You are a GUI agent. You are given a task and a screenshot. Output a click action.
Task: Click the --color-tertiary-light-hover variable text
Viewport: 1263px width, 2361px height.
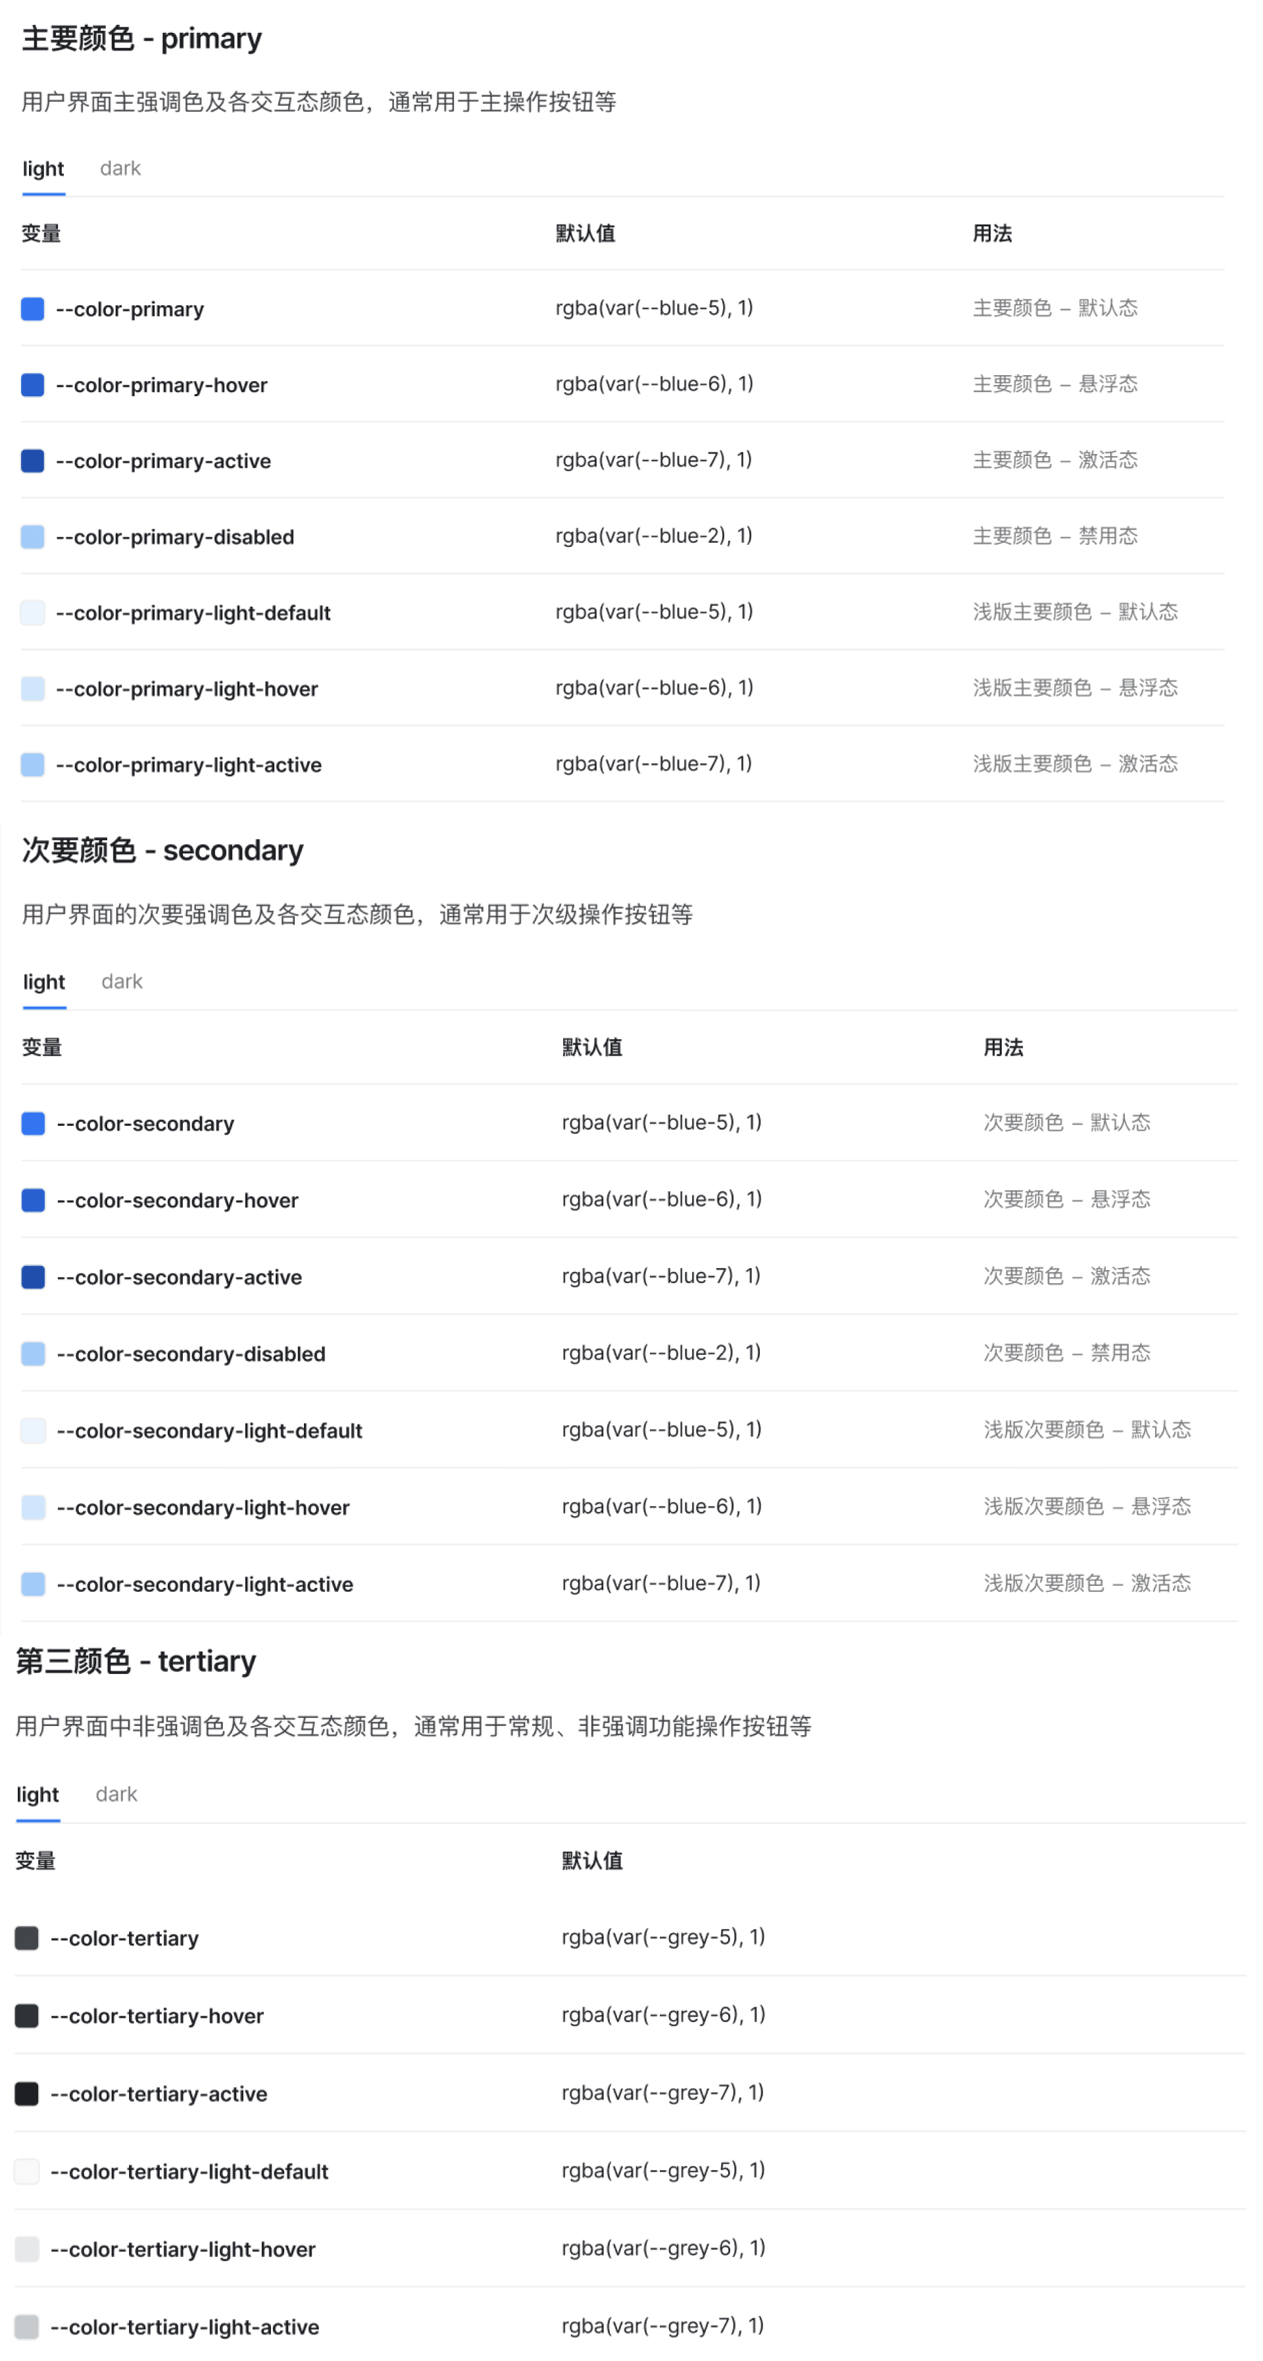click(x=182, y=2249)
